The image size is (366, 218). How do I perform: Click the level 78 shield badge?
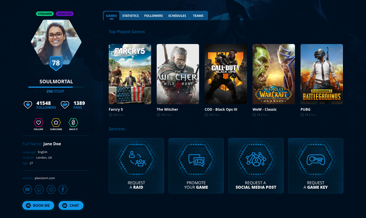point(56,63)
